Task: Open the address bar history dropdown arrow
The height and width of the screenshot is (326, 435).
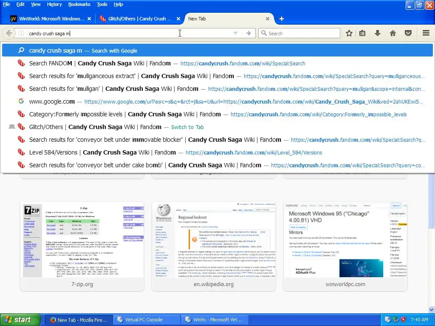Action: 235,33
